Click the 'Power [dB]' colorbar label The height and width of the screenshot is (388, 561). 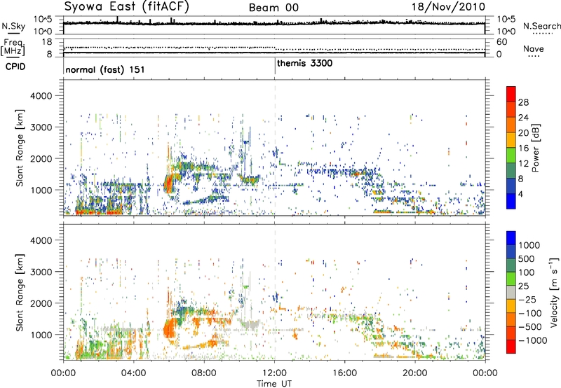535,148
